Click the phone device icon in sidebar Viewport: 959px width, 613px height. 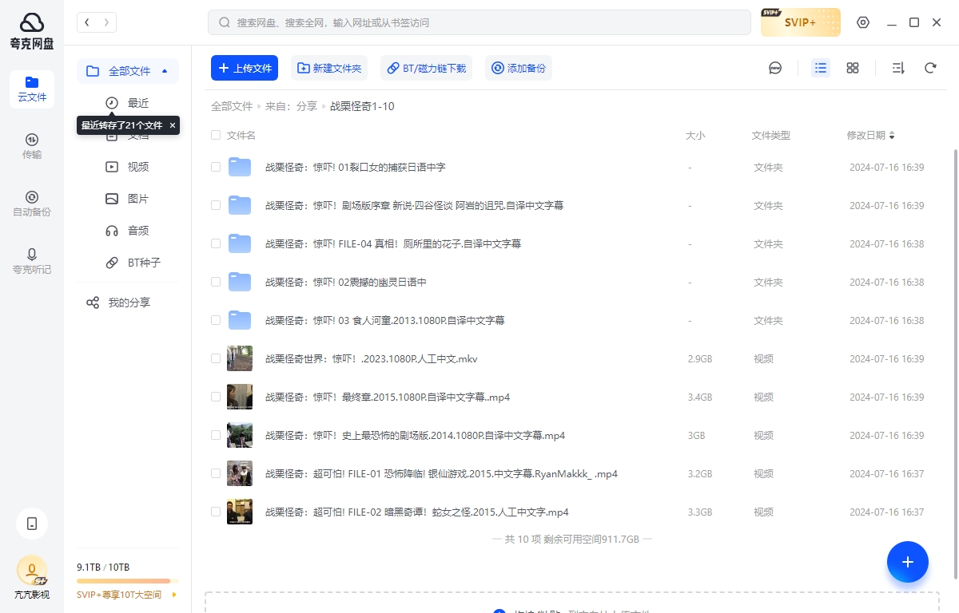(32, 524)
